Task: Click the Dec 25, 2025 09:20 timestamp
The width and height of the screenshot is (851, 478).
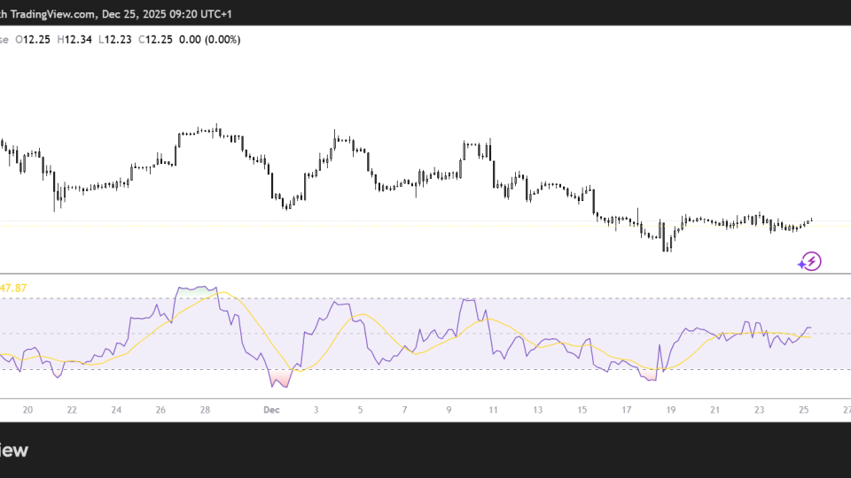Action: [169, 13]
